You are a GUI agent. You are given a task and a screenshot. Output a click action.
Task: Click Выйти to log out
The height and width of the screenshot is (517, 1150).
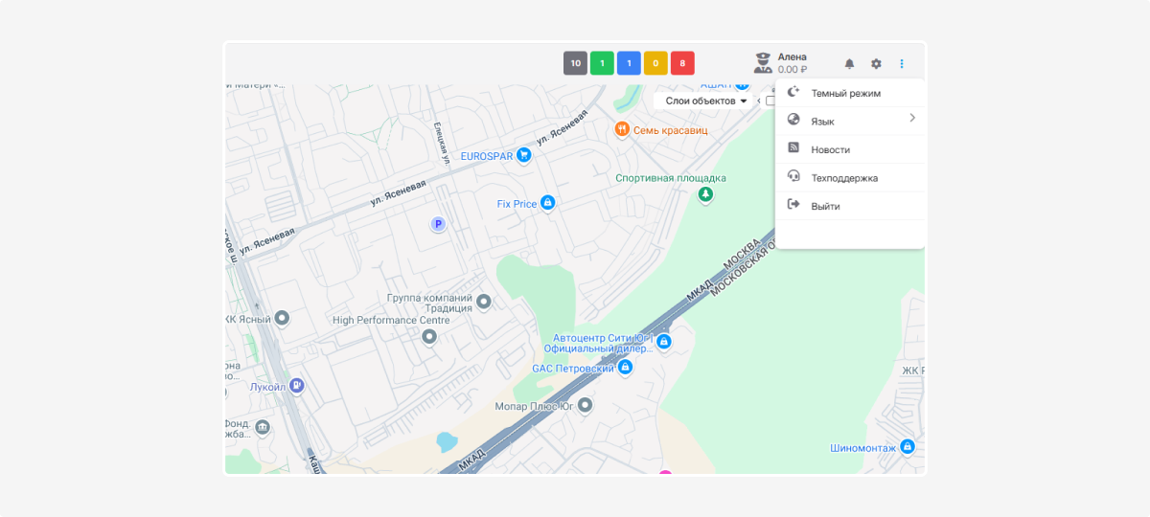point(825,206)
